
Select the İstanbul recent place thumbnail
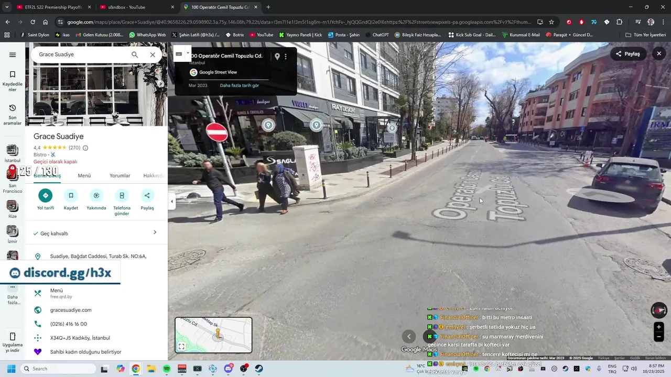point(12,151)
